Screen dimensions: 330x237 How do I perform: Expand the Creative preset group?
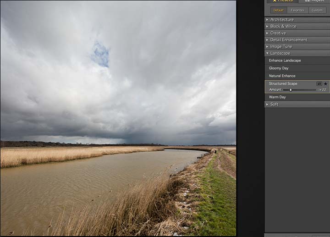[x=297, y=33]
